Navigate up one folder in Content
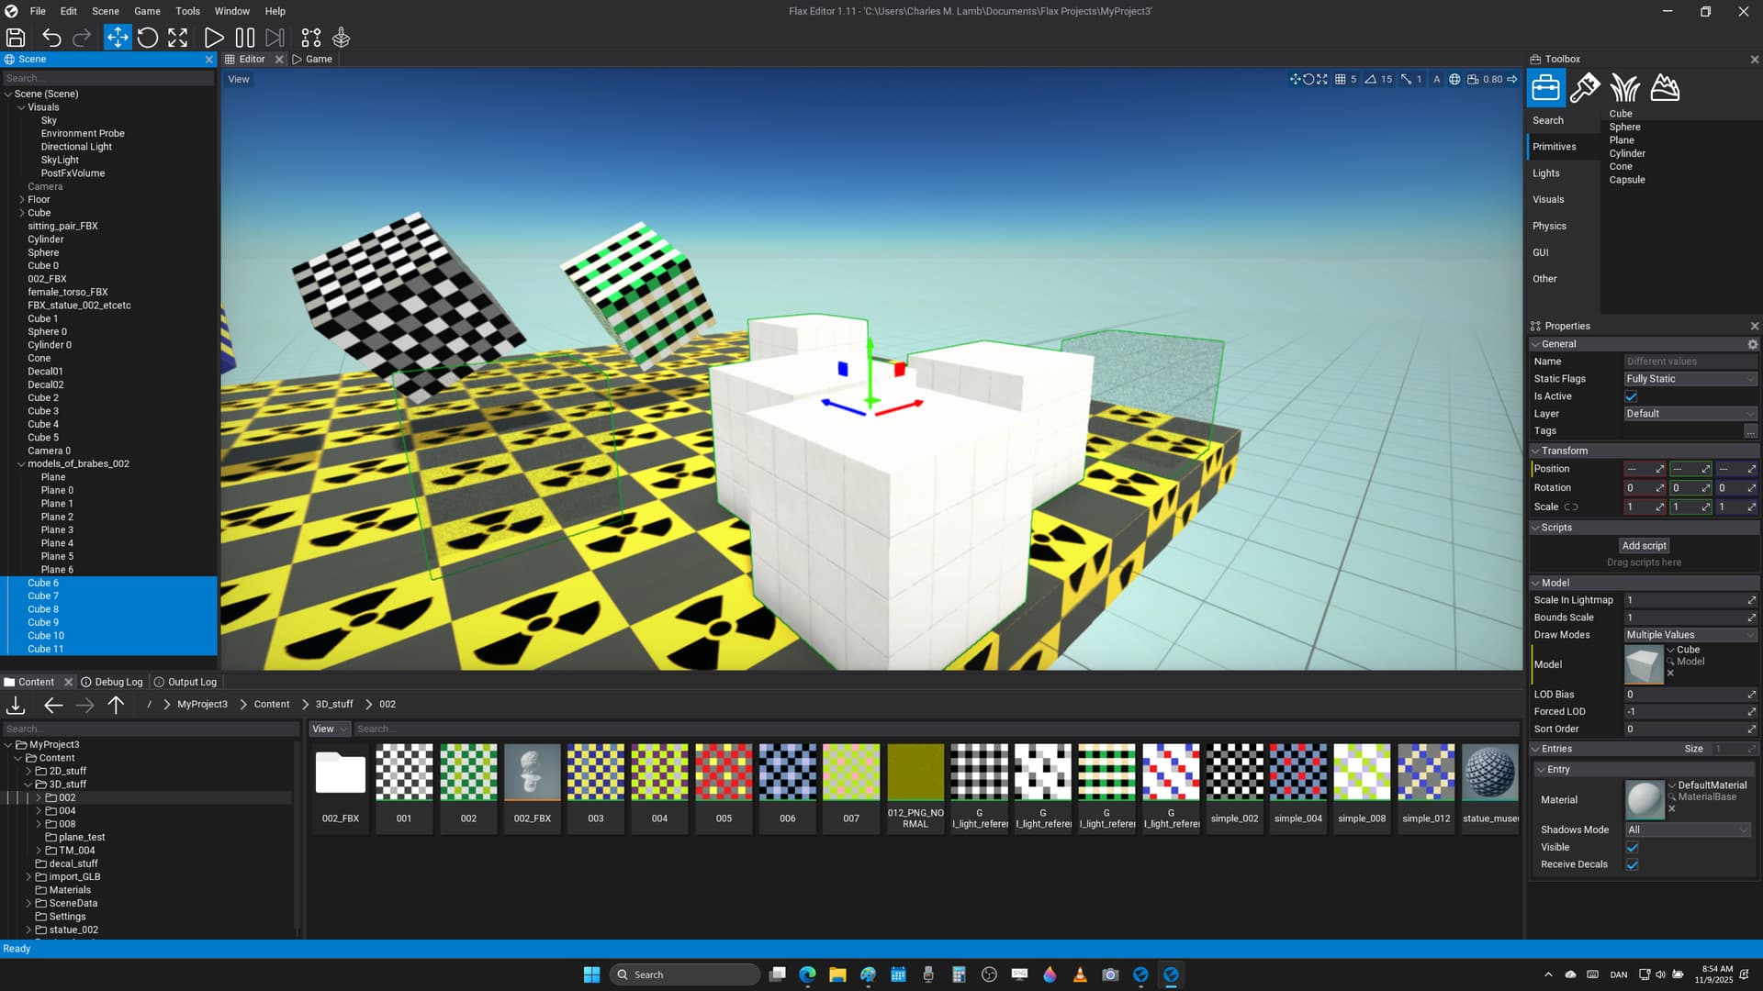This screenshot has height=991, width=1763. (116, 705)
